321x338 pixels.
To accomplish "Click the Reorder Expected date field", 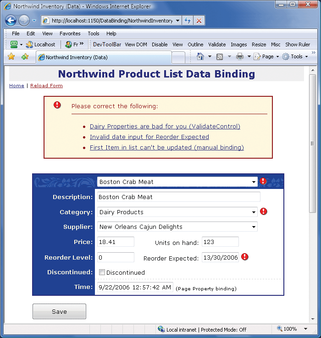I will pos(220,257).
